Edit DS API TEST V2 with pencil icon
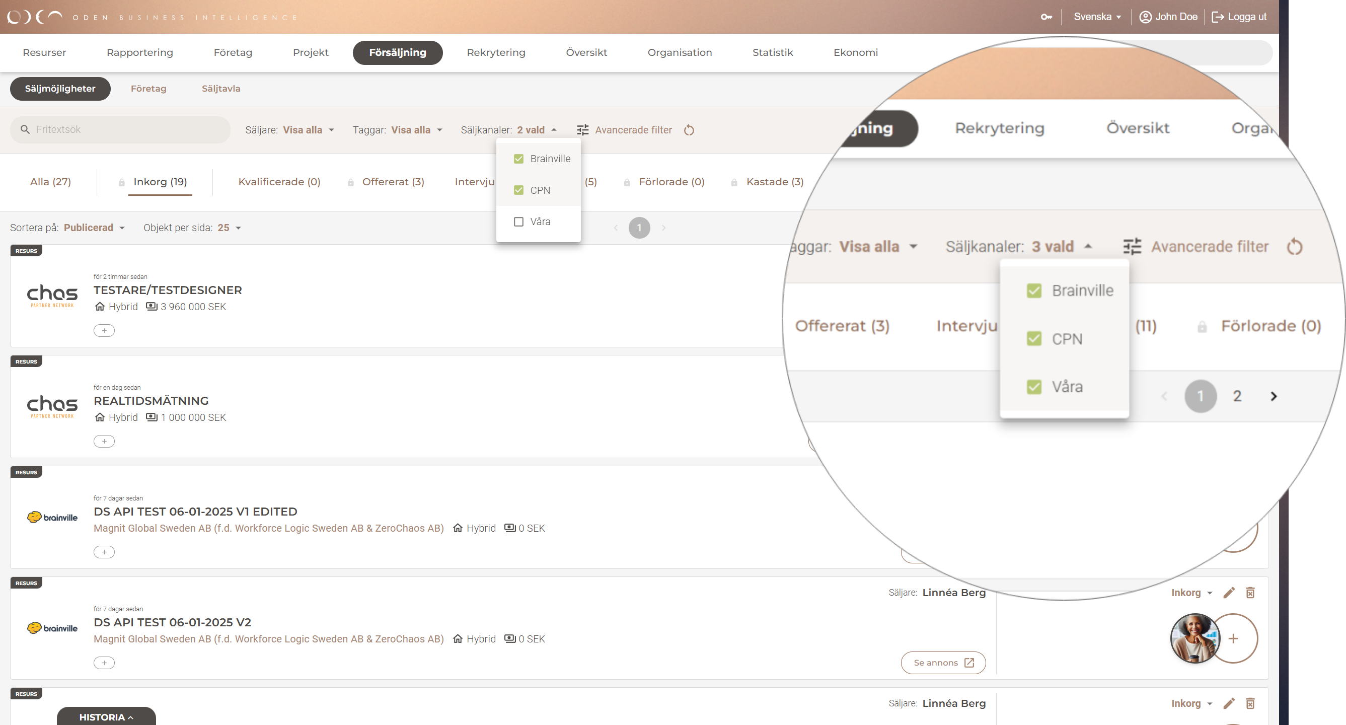 1229,592
